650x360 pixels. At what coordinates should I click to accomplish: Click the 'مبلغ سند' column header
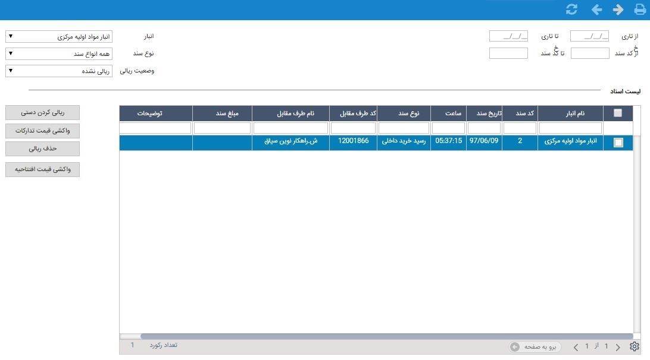[x=227, y=113]
